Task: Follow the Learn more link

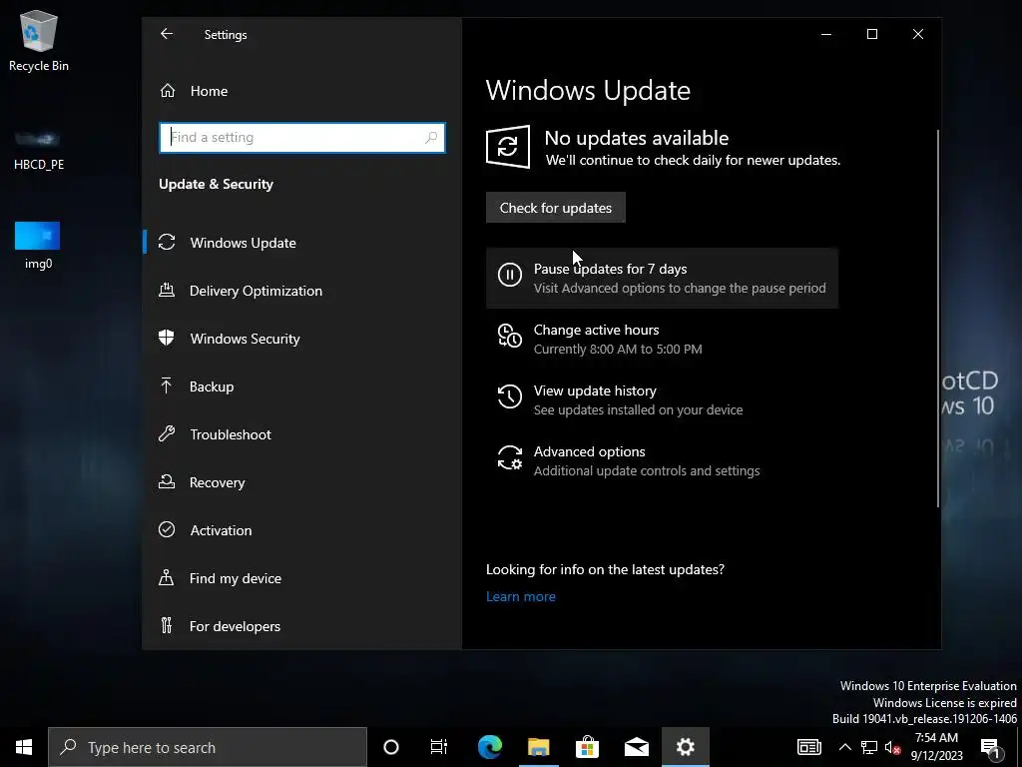Action: coord(521,596)
